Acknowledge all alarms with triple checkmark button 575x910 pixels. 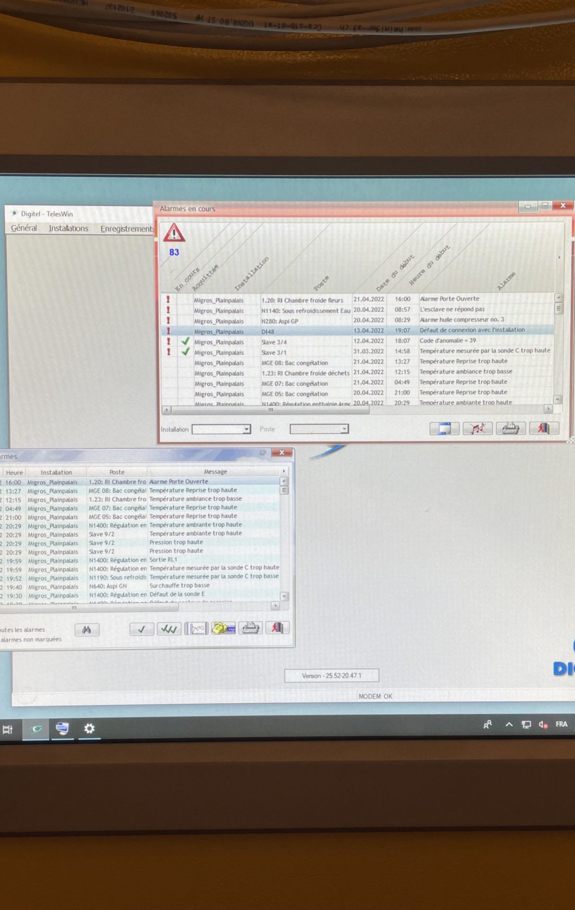point(169,629)
